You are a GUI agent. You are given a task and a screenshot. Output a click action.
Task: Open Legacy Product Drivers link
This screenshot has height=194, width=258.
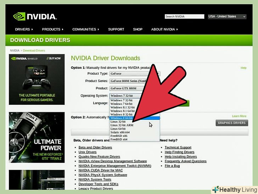point(96,189)
